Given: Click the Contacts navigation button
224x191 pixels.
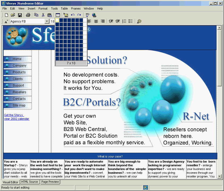Looking at the screenshot, I should click(x=18, y=99).
